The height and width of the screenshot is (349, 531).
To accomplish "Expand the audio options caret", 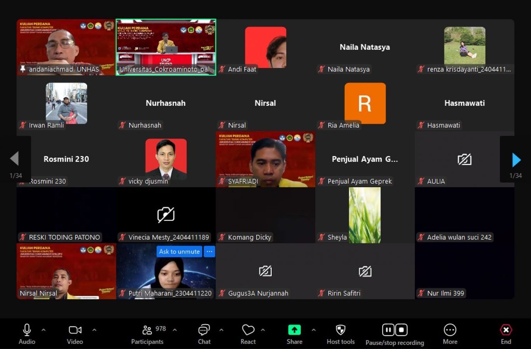I will click(44, 330).
